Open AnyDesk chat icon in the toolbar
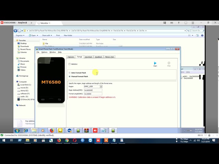Screen dimensions: 219x164 pyautogui.click(x=165, y=23)
